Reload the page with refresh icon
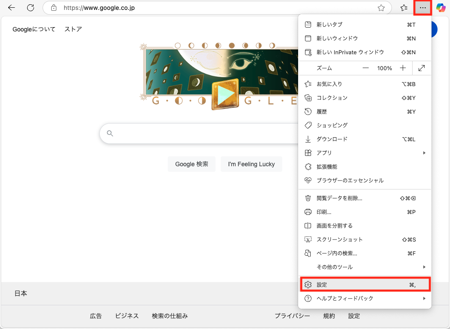This screenshot has height=329, width=450. (x=31, y=8)
